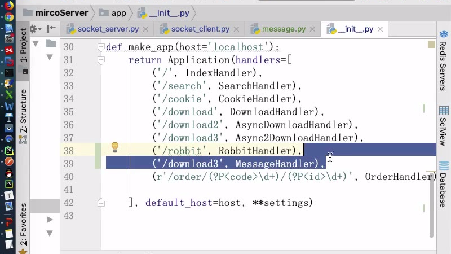This screenshot has width=451, height=254.
Task: Click the PyCharm icon in the dock
Action: pos(8,151)
